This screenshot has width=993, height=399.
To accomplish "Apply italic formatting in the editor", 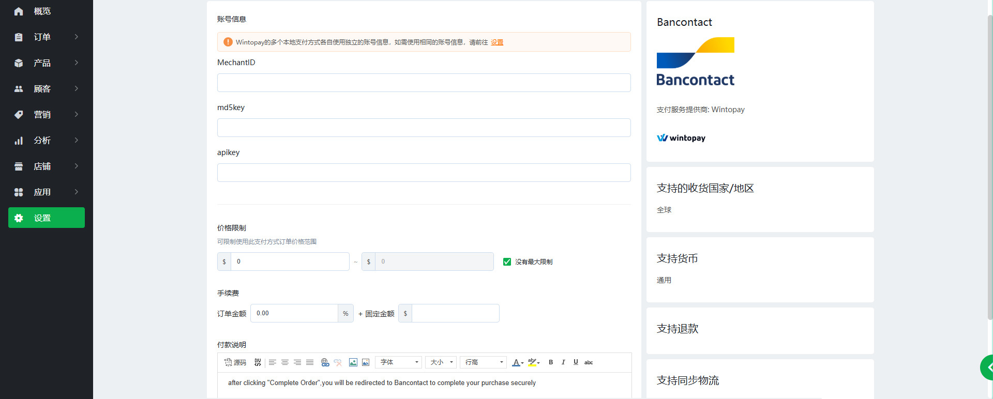I will [563, 362].
